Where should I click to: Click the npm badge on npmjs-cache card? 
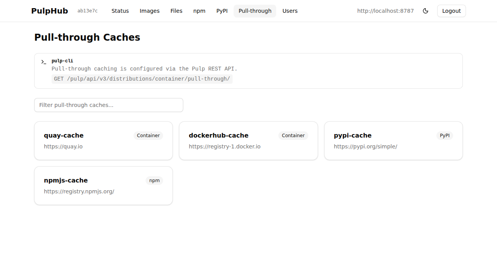(x=154, y=180)
